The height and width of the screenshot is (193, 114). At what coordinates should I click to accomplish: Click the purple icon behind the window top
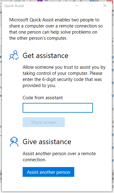(x=40, y=1)
